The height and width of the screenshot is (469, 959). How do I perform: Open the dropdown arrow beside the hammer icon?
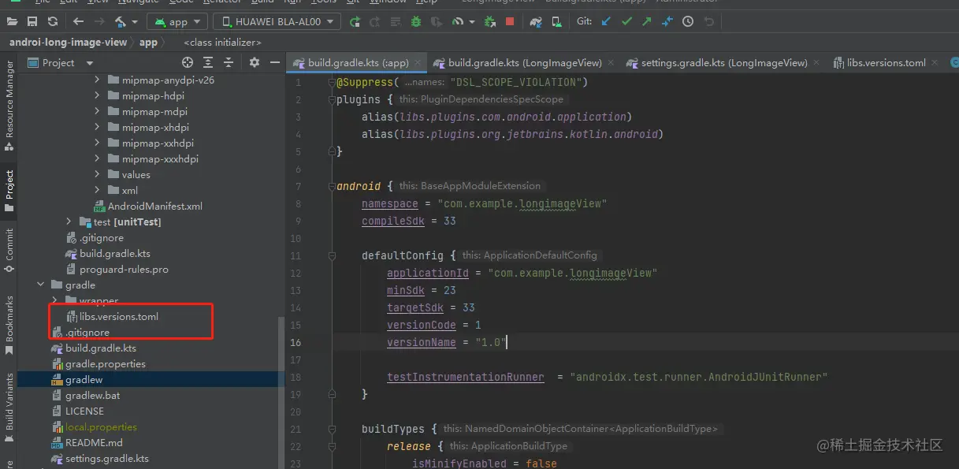(x=136, y=22)
